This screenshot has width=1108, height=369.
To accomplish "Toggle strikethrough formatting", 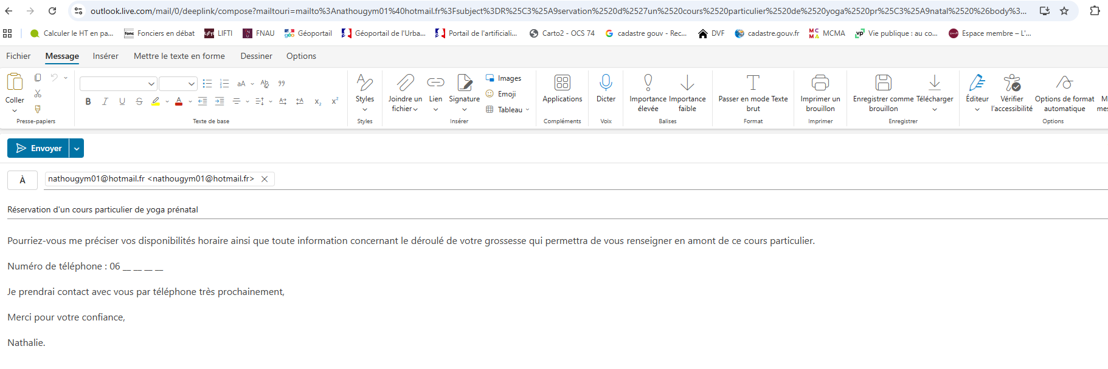I will 139,101.
